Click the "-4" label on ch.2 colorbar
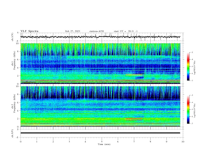 [192, 102]
